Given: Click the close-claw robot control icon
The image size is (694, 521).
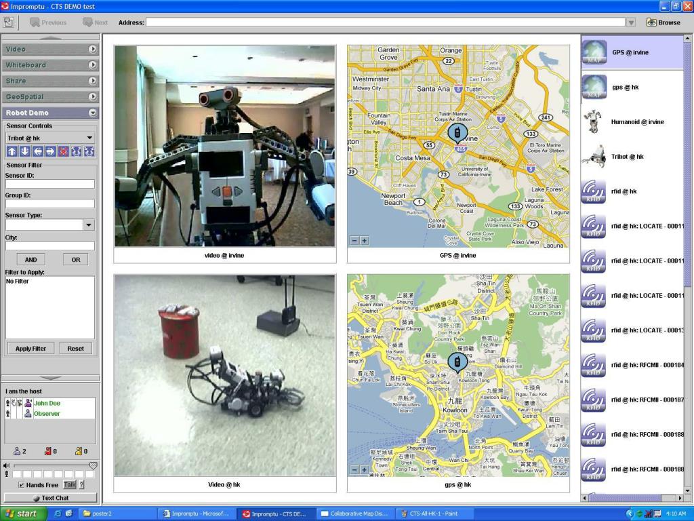Looking at the screenshot, I should (x=89, y=151).
